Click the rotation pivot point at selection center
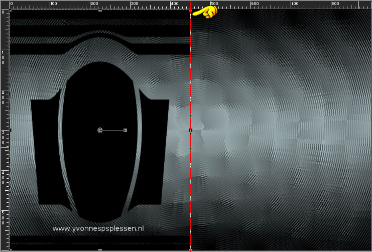Image resolution: width=372 pixels, height=252 pixels. [x=100, y=131]
